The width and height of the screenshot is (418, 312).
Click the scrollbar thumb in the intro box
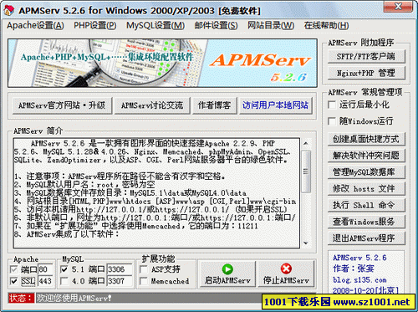306,171
